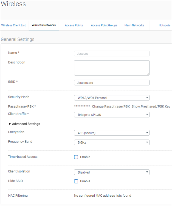Viewport: 172px width, 206px height.
Task: Go to the Mesh Networks tab
Action: (134, 25)
